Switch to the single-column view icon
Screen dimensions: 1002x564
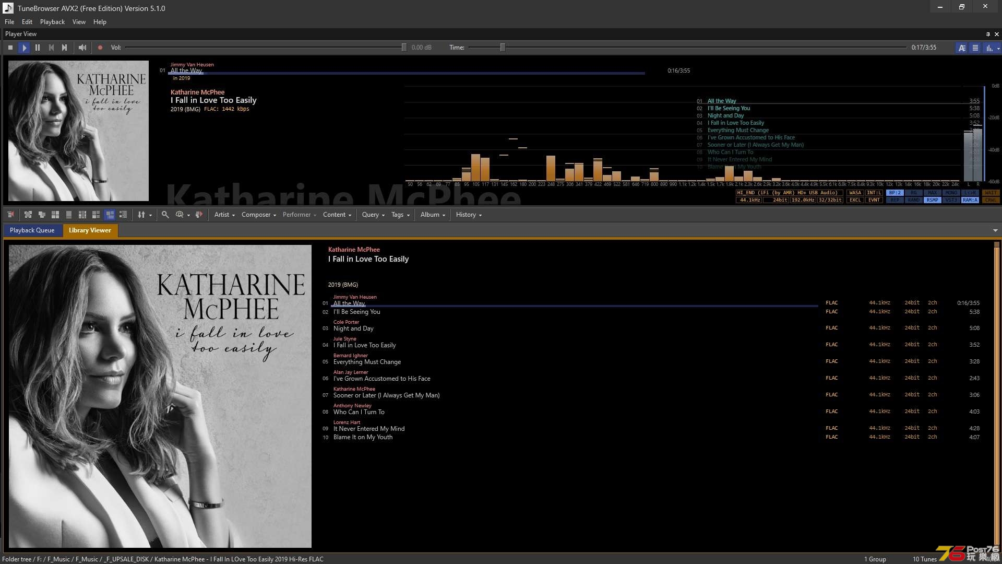click(69, 215)
